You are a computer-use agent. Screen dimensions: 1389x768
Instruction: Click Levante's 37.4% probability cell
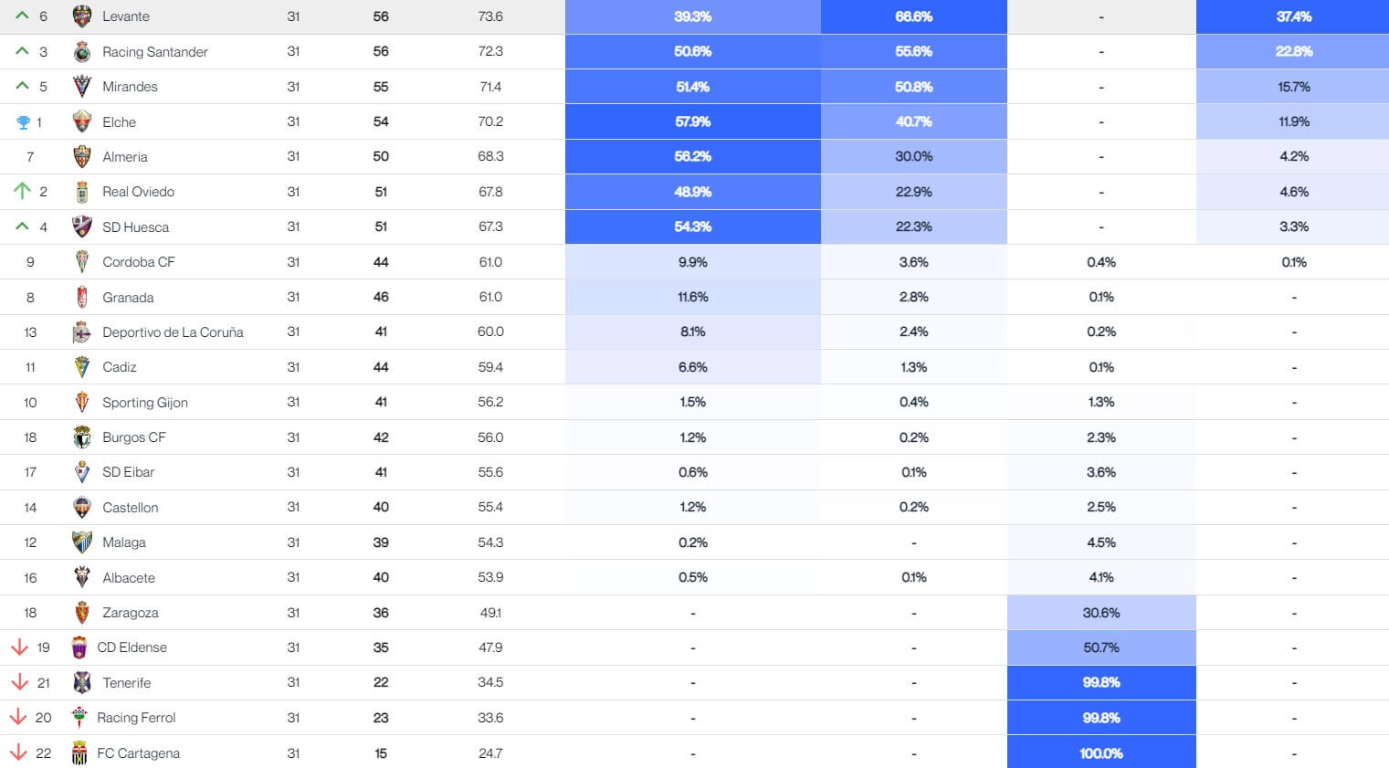(x=1292, y=16)
